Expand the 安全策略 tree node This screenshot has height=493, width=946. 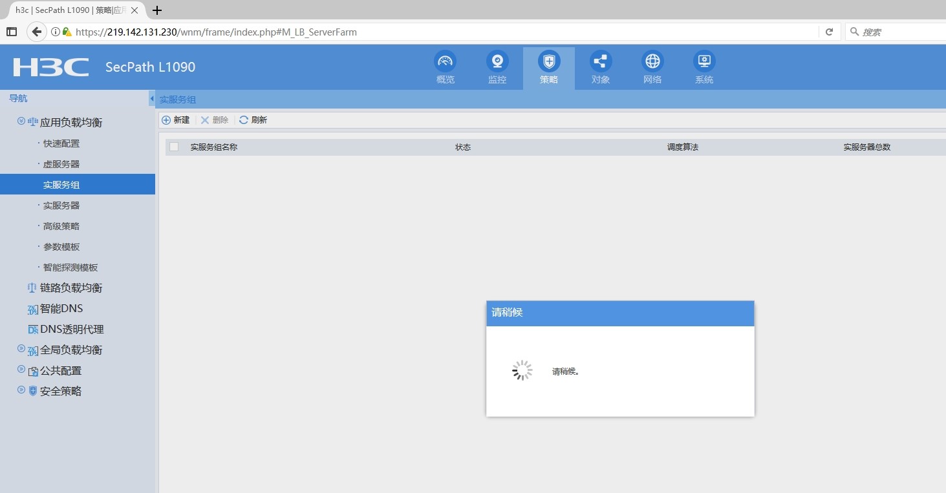coord(21,390)
